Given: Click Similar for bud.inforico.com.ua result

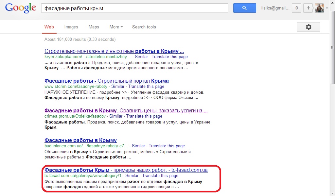Looking at the screenshot, I should coord(138,146).
